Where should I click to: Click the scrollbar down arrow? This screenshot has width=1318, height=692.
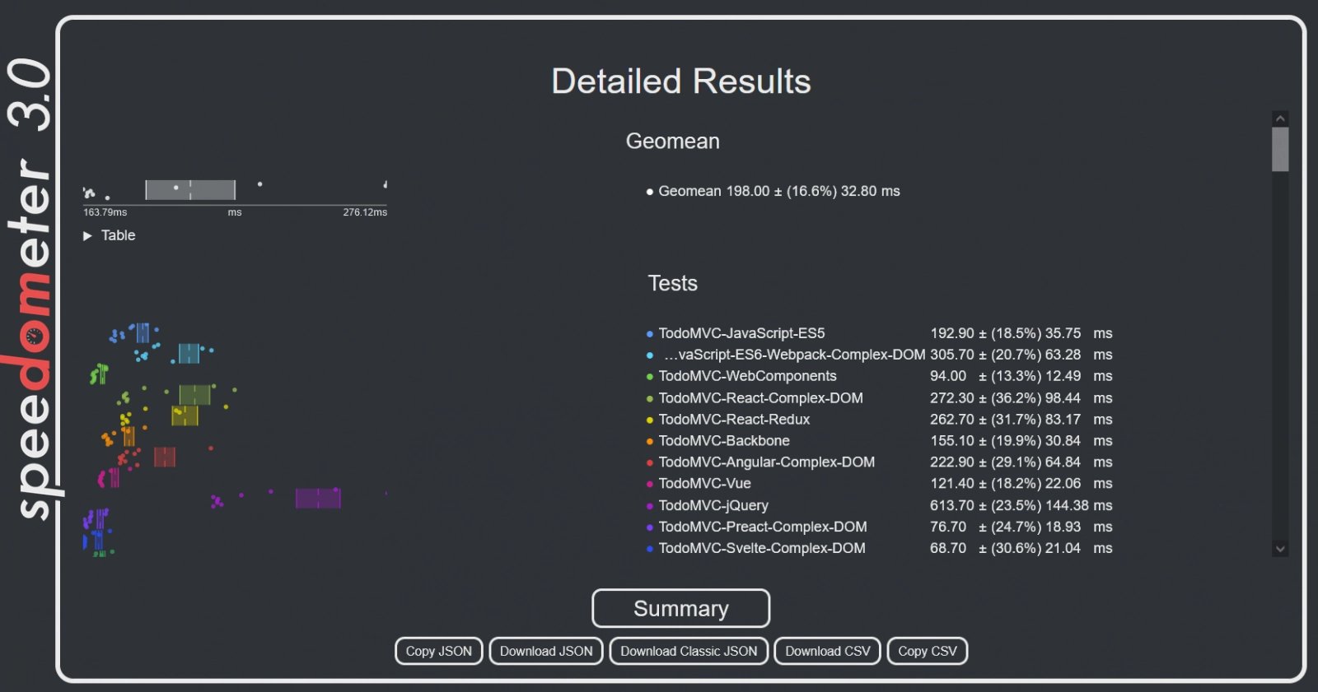pos(1280,549)
